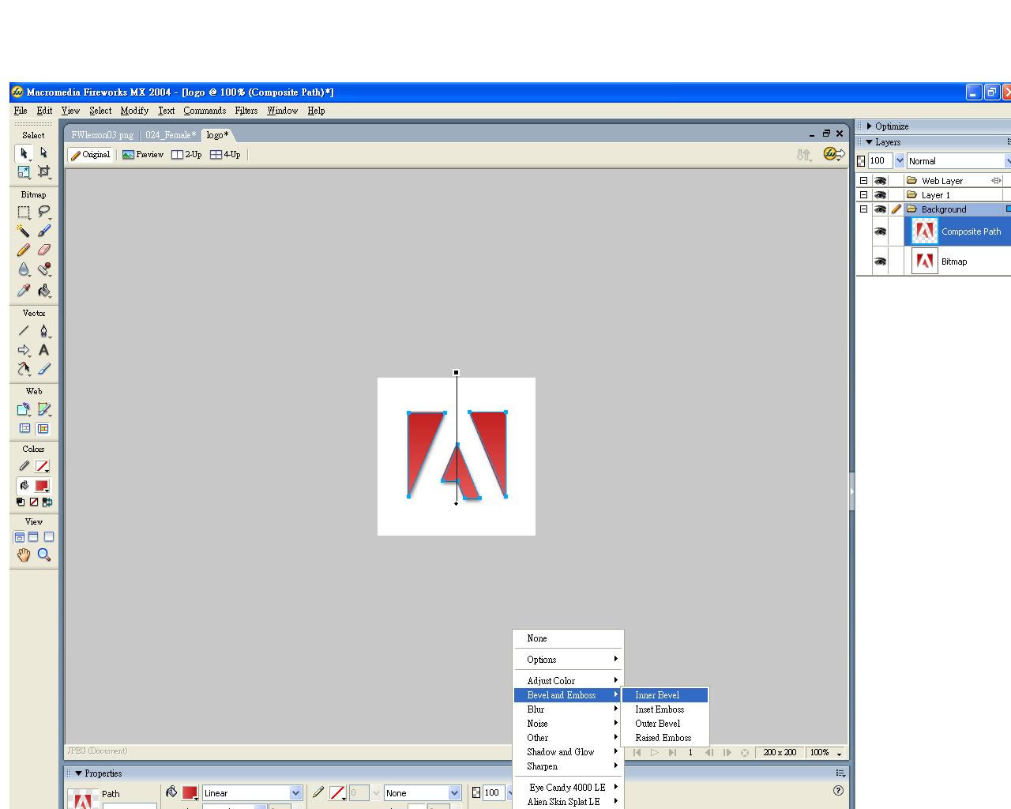Switch to Standard Screen mode
Image resolution: width=1011 pixels, height=809 pixels.
pyautogui.click(x=20, y=536)
